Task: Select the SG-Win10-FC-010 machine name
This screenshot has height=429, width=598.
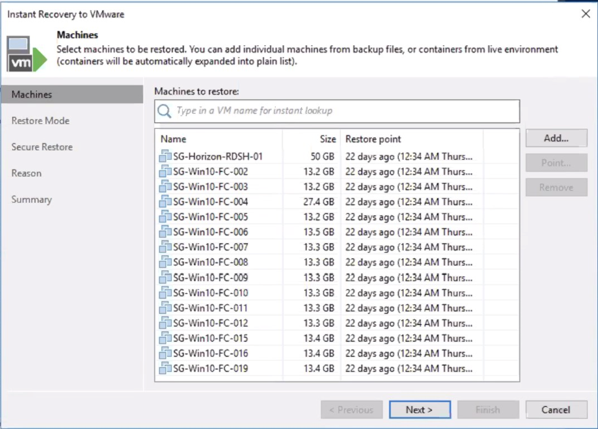Action: pyautogui.click(x=210, y=292)
